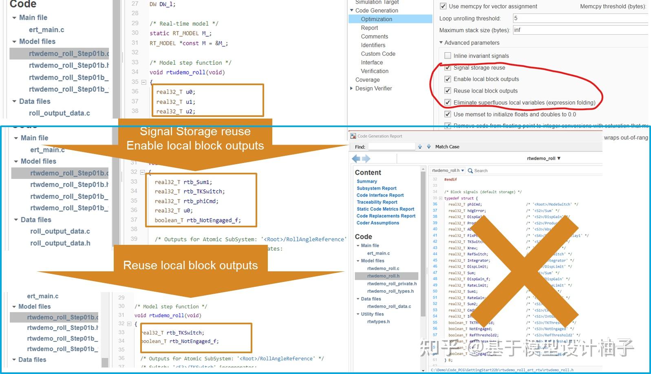Open the rtwdemo_roll model dropdown in report
The image size is (651, 374).
pyautogui.click(x=544, y=158)
